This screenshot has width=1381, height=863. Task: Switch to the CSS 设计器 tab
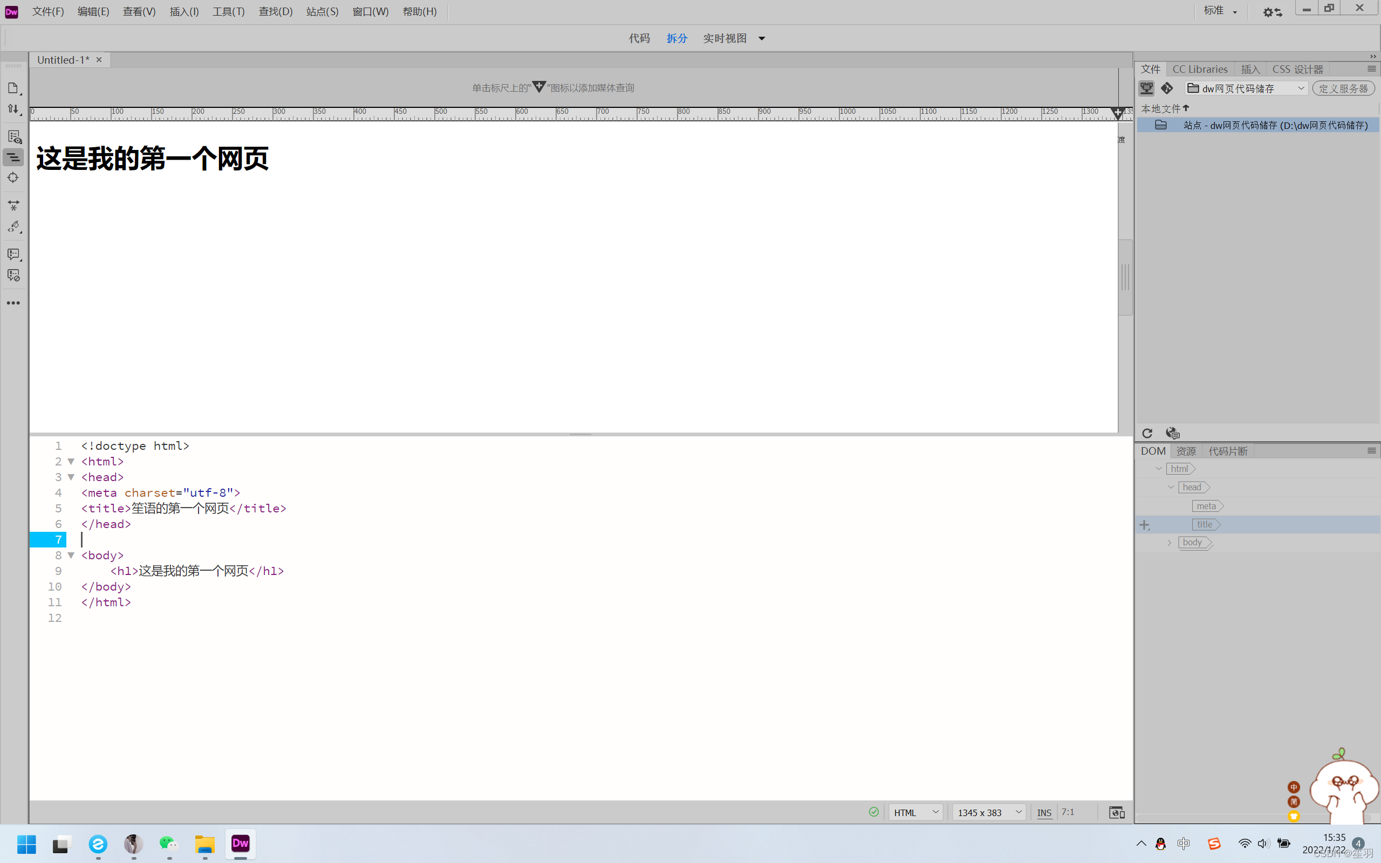pos(1297,69)
